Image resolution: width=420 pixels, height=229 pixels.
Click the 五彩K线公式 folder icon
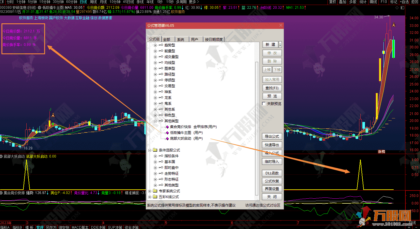point(155,197)
